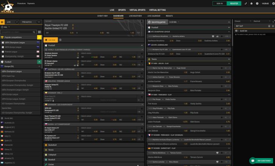This screenshot has height=166, width=275.
Task: Open favorites star icon in top bar
Action: pos(251,3)
